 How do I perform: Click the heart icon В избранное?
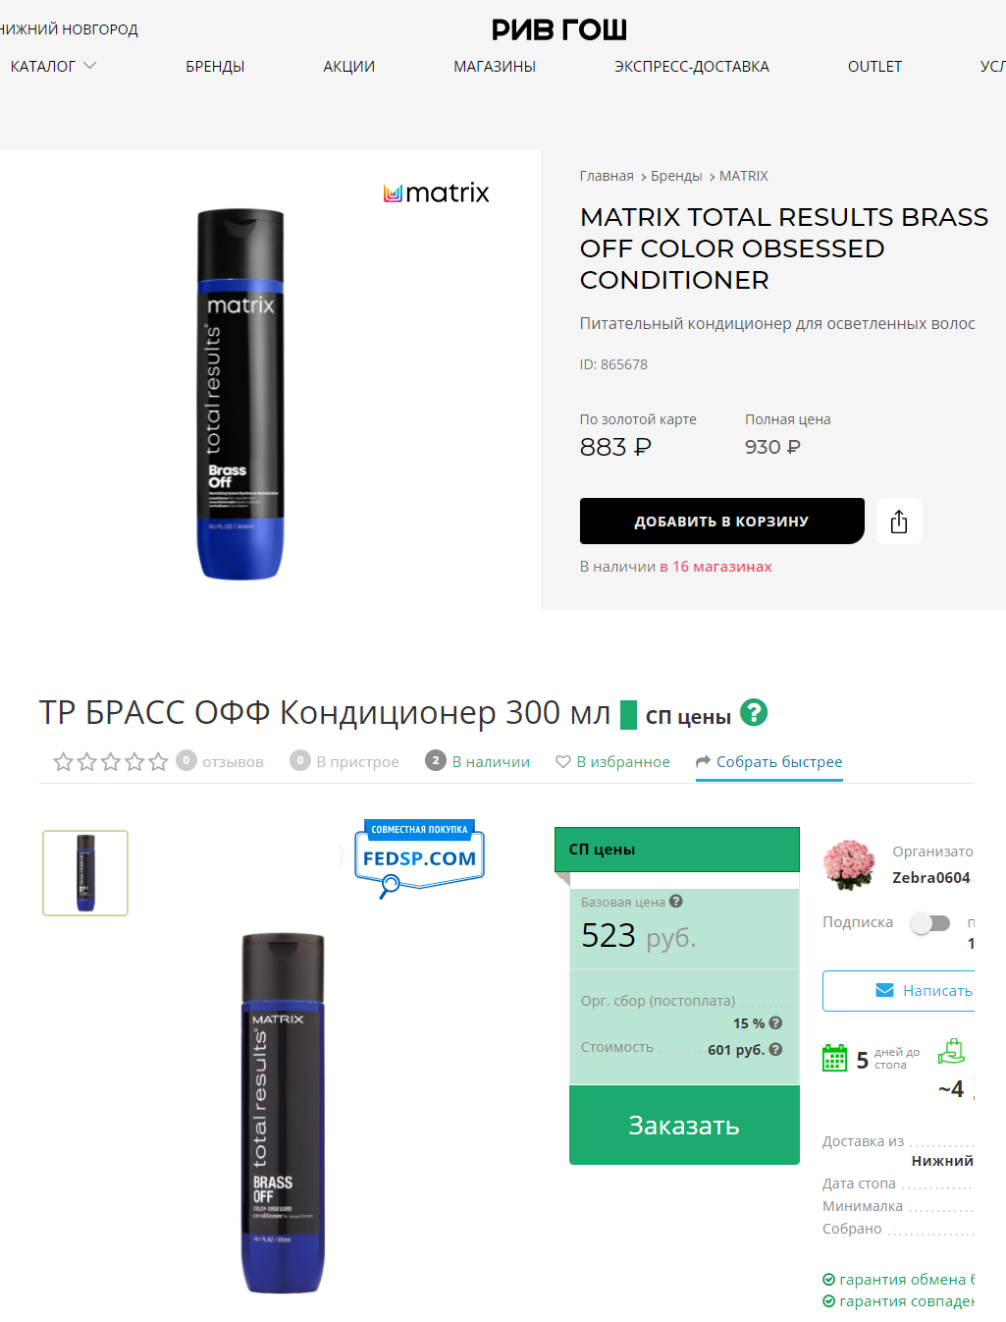tap(563, 761)
